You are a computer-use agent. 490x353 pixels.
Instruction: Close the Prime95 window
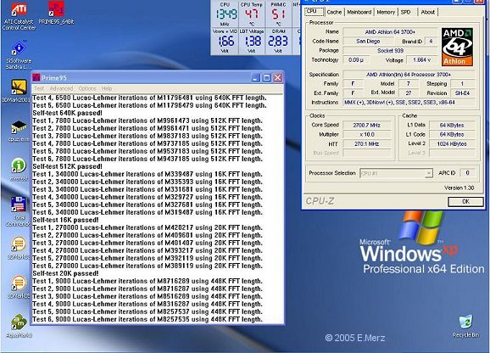pos(277,77)
